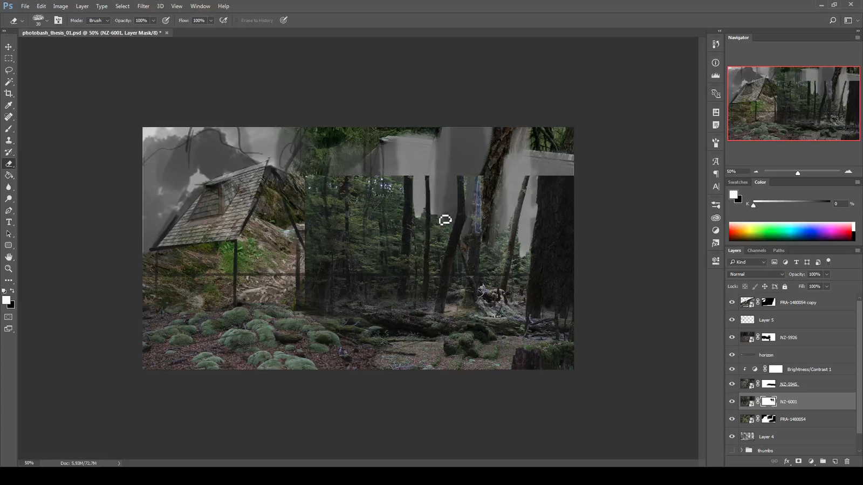Hide Layer 4 visibility eye
The image size is (863, 485).
point(732,436)
